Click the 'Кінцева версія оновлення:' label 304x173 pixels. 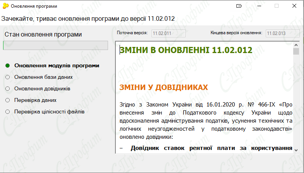pyautogui.click(x=236, y=33)
